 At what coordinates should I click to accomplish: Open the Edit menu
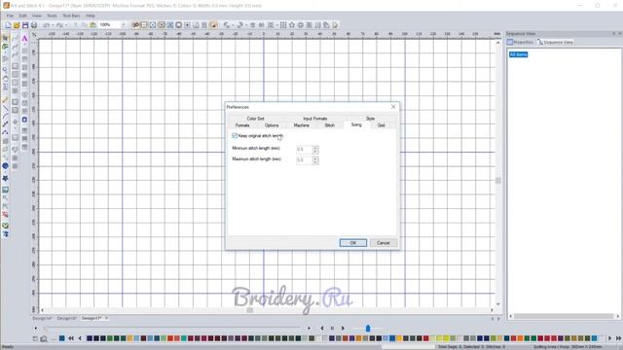[x=22, y=16]
